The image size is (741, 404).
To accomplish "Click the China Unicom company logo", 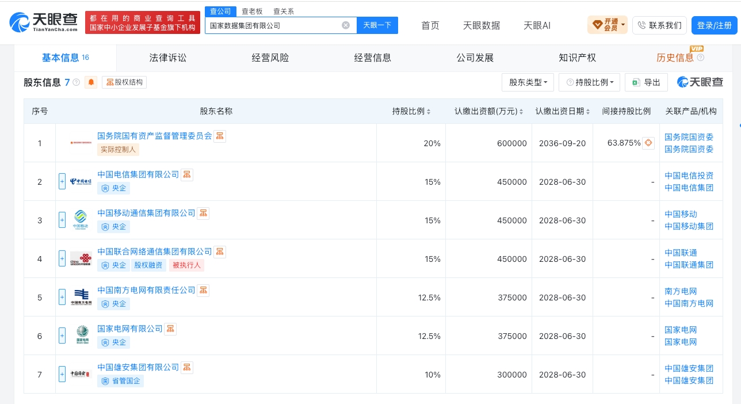I will coord(81,259).
